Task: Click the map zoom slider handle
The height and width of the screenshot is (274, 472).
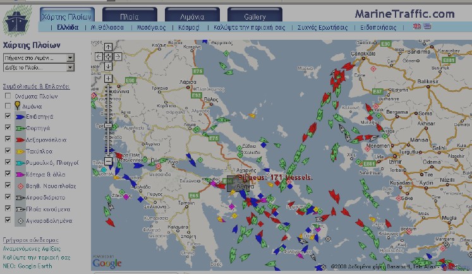Action: click(x=108, y=126)
